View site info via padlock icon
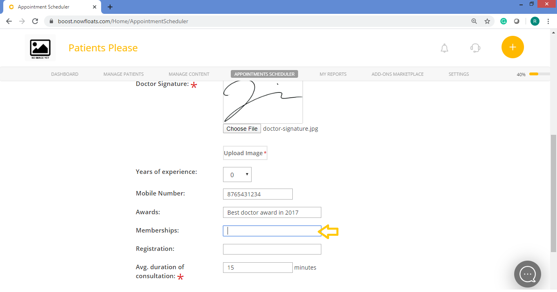Screen dimensions: 557x292 (x=51, y=21)
